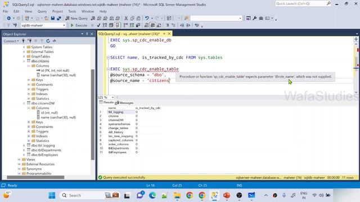This screenshot has height=202, width=360.
Task: Switch to the Messages tab
Action: tap(124, 103)
